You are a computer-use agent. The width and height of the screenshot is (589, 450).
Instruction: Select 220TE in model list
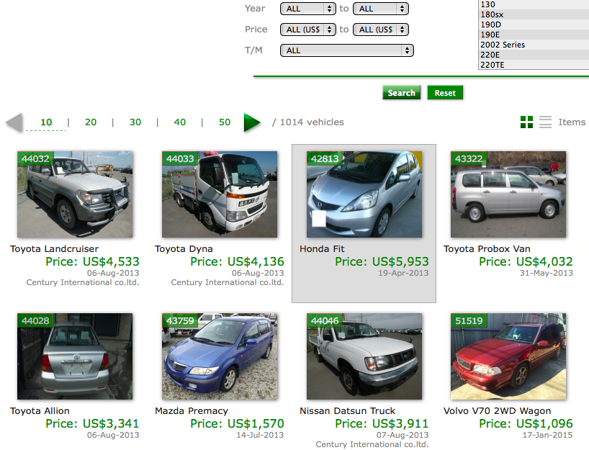click(534, 65)
